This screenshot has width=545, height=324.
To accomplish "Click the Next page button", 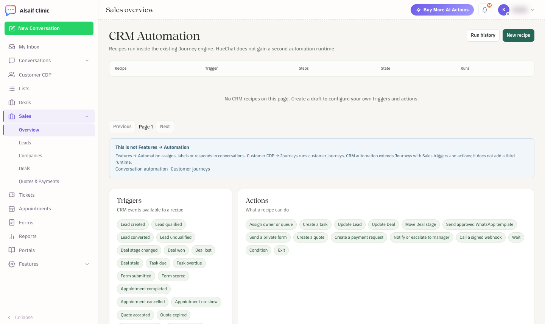I will [x=165, y=127].
